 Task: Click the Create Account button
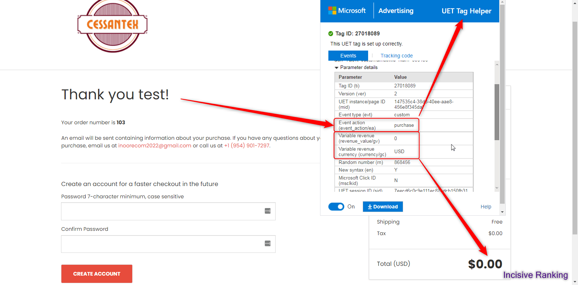(x=96, y=274)
